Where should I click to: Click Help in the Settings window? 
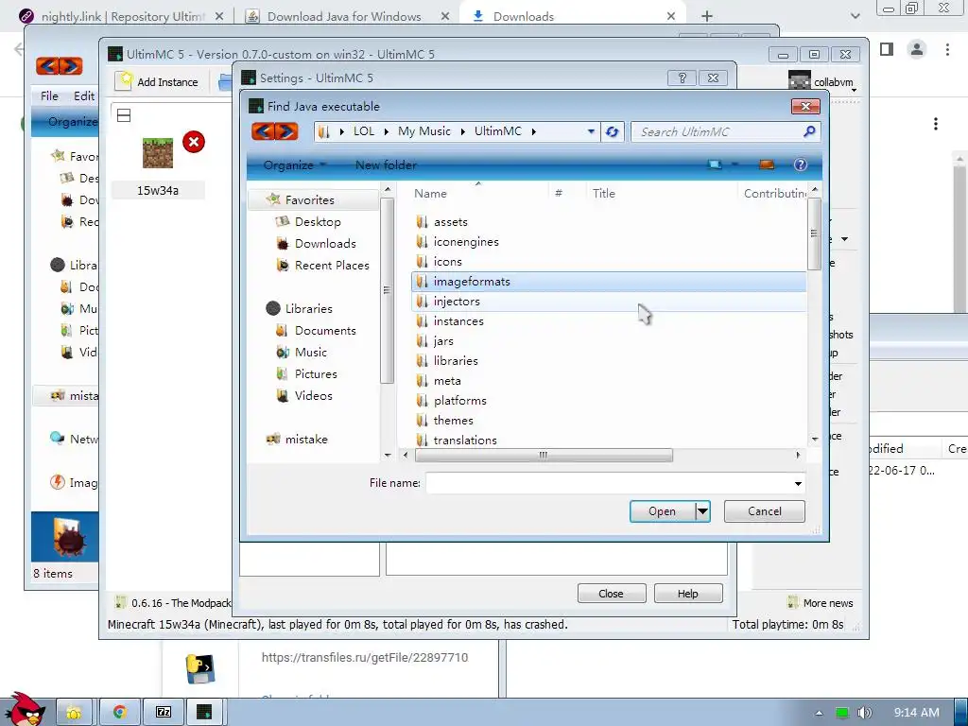pyautogui.click(x=688, y=594)
